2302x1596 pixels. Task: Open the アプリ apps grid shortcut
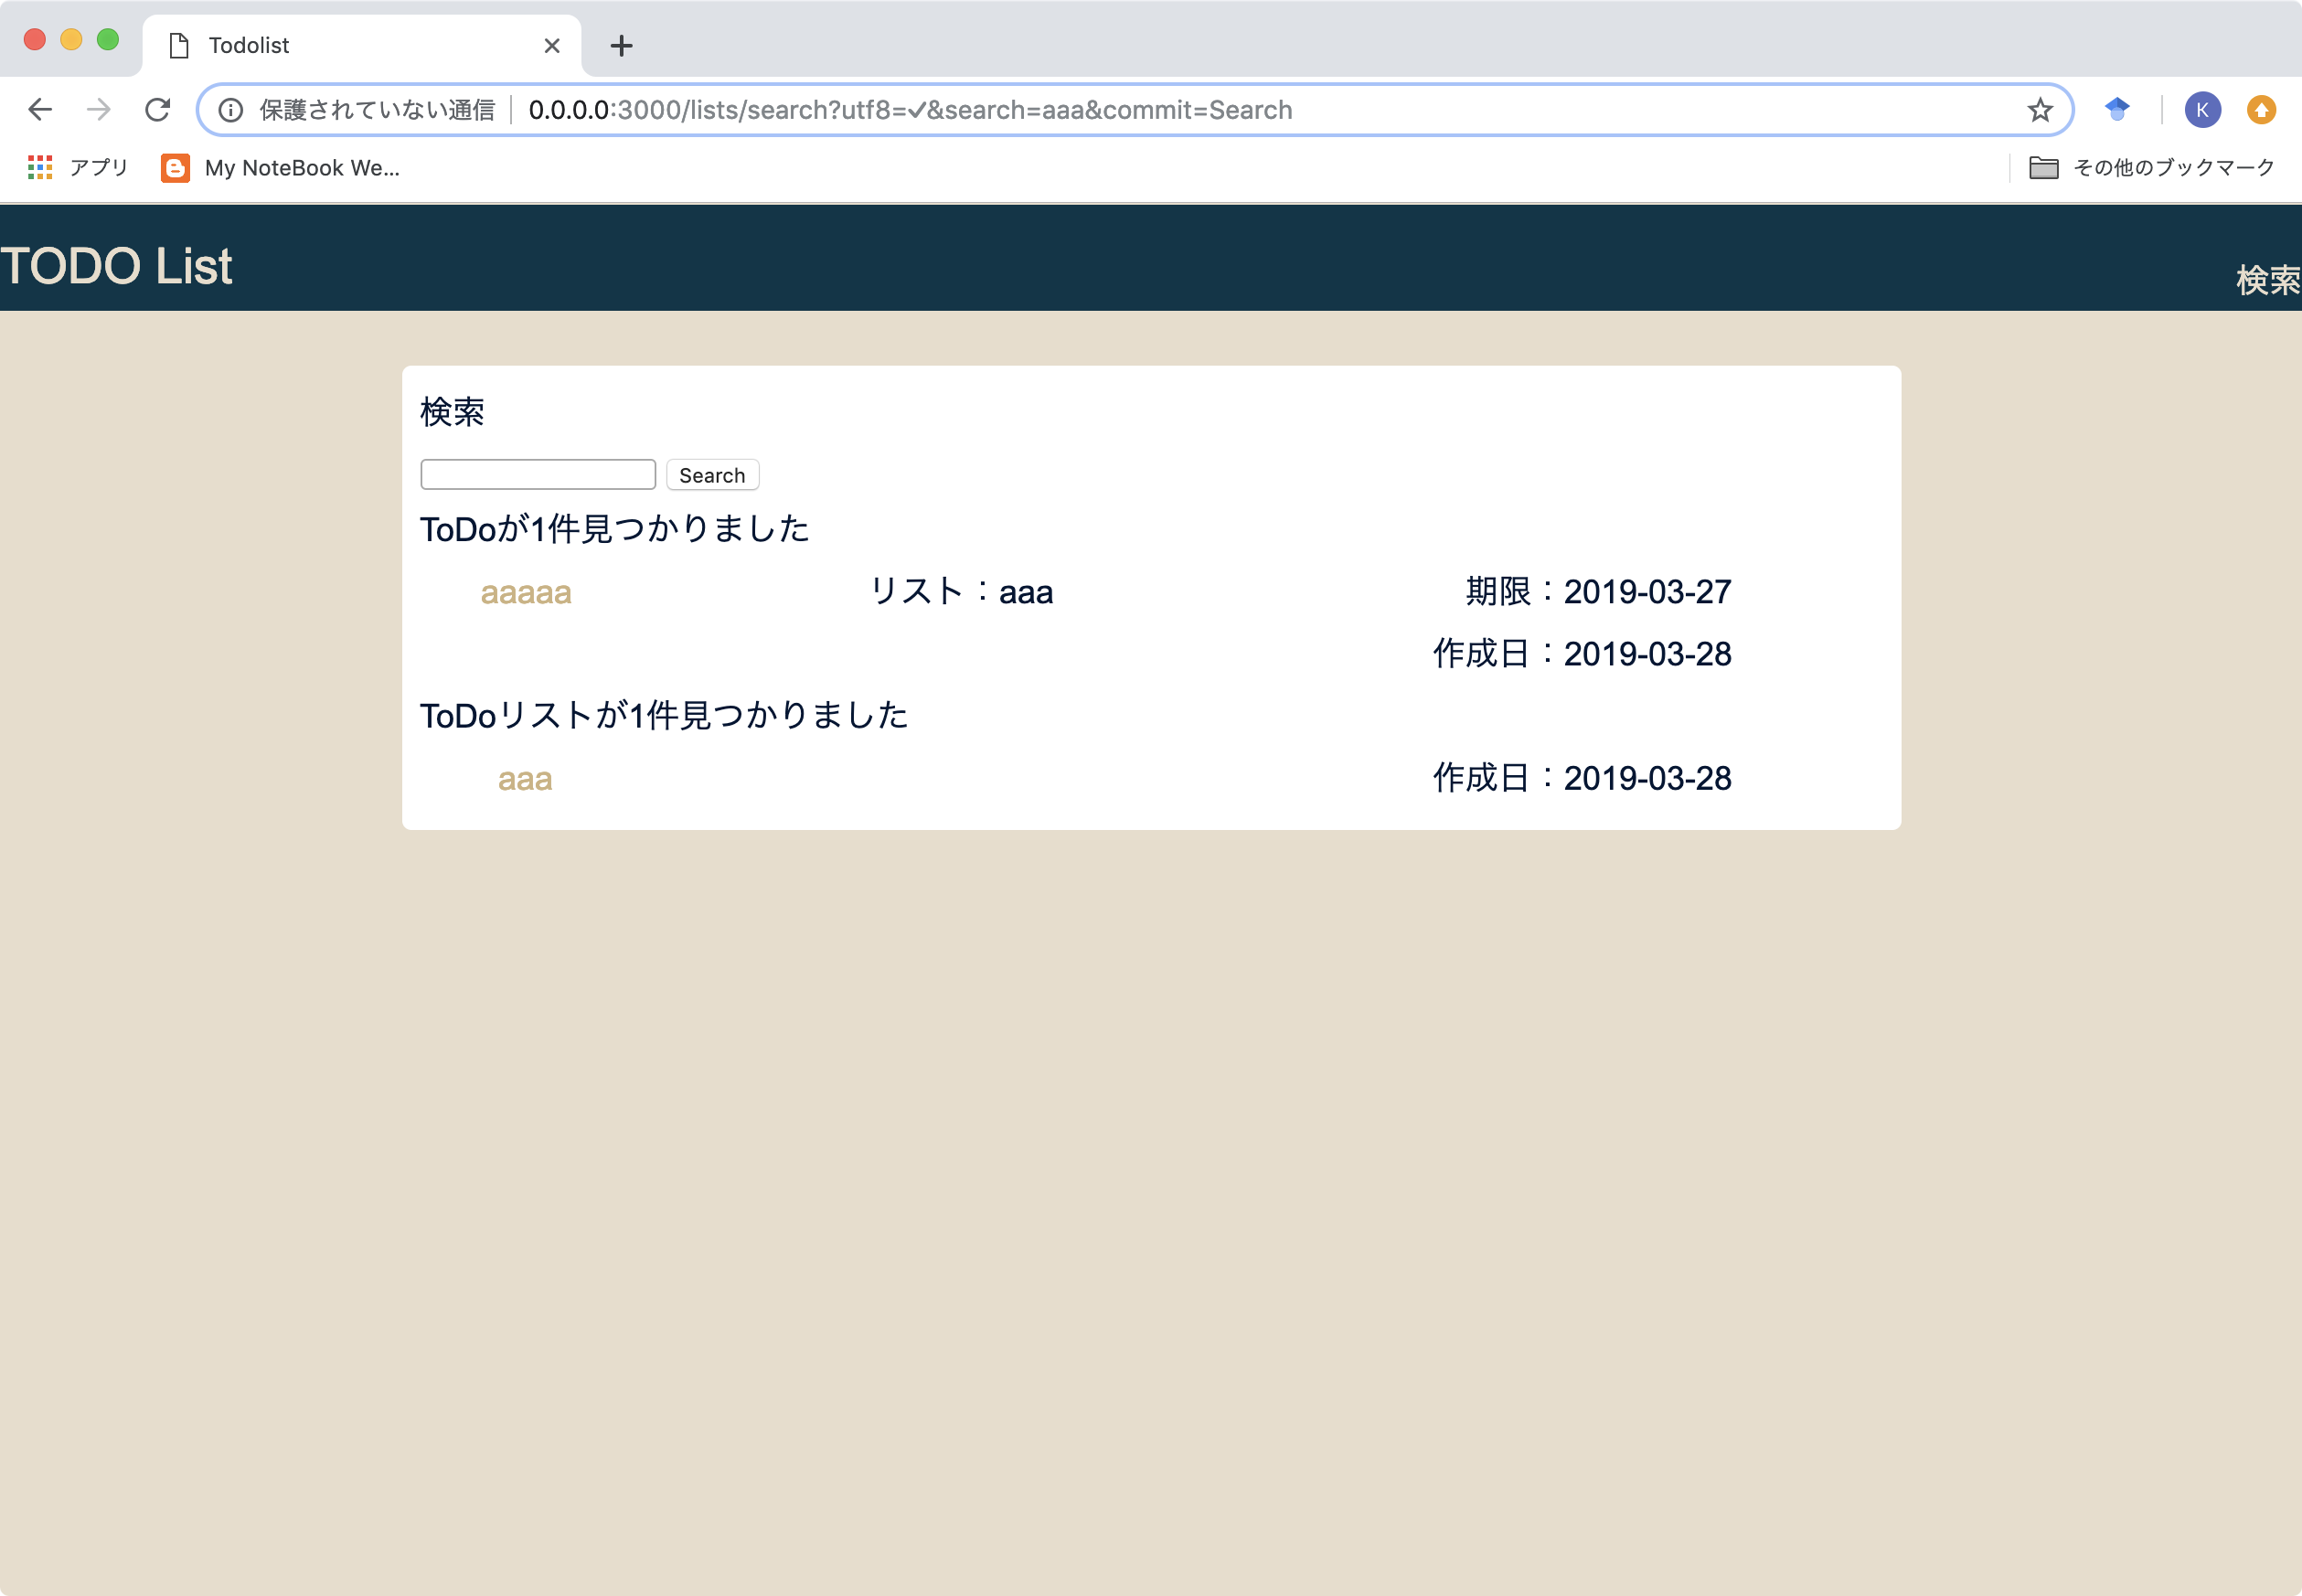click(x=78, y=168)
